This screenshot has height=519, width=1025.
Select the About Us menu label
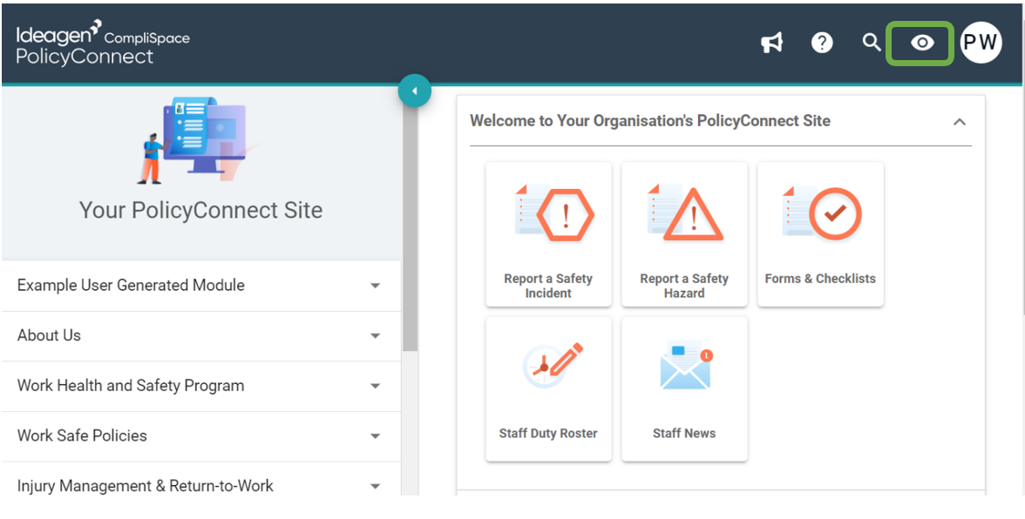tap(49, 335)
